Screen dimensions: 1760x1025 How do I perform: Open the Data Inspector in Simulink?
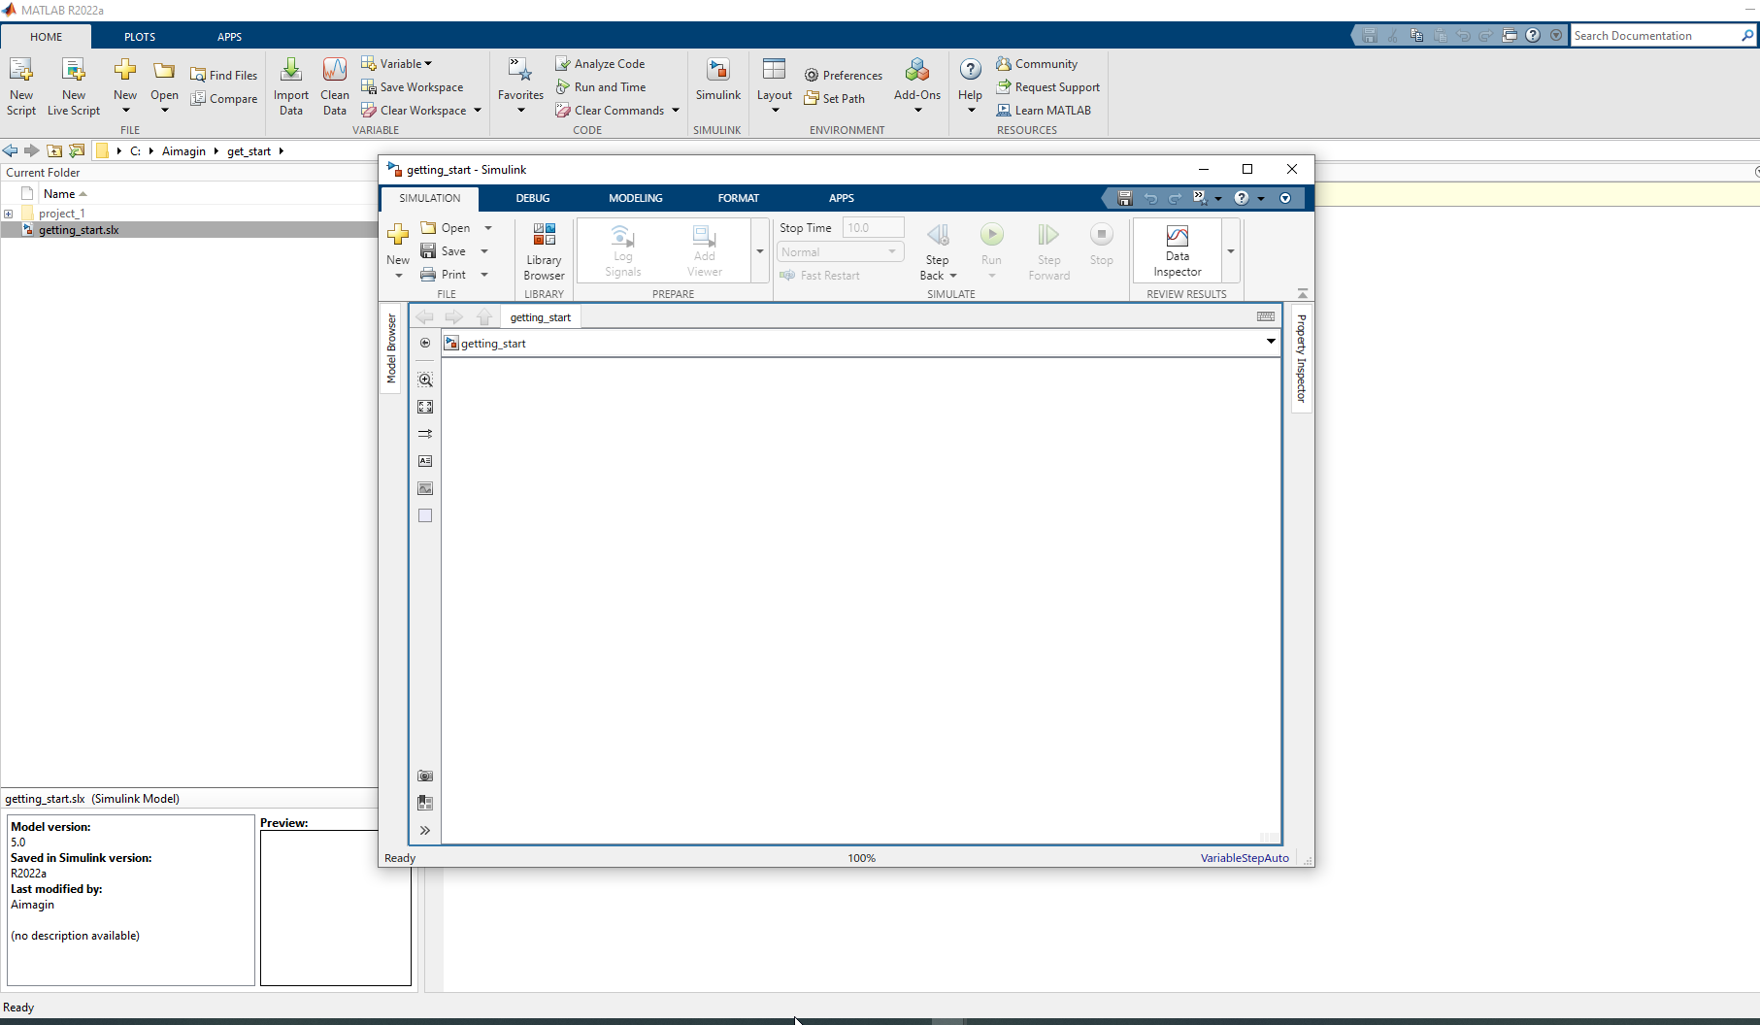click(x=1177, y=251)
